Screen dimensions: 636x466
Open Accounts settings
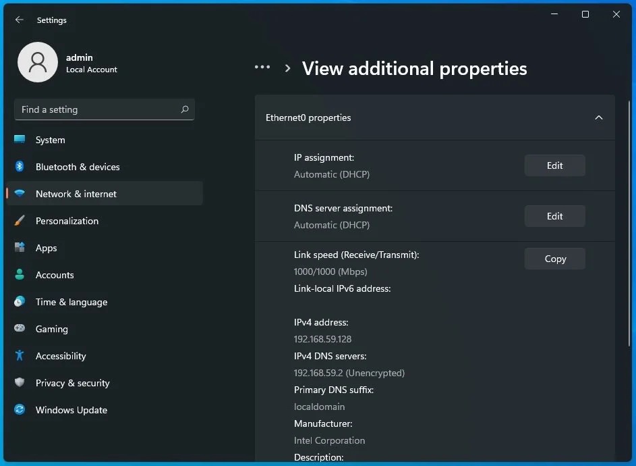click(x=105, y=275)
